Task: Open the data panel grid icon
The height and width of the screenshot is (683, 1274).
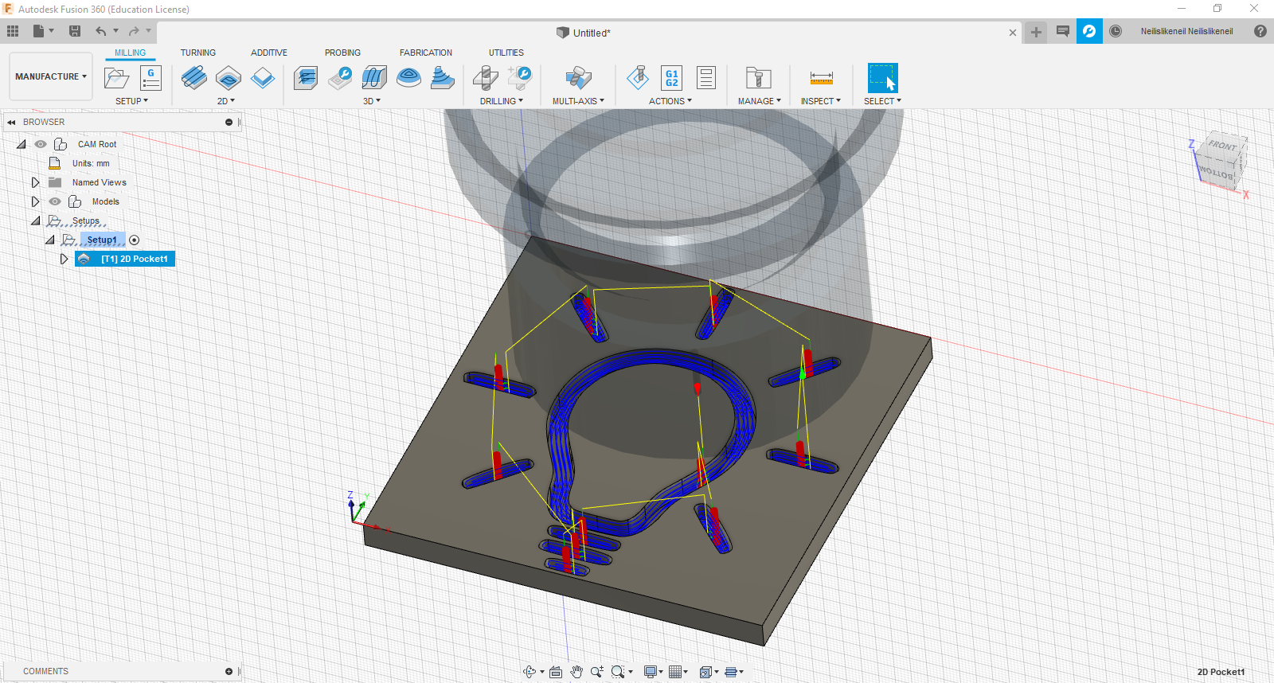Action: (x=13, y=31)
